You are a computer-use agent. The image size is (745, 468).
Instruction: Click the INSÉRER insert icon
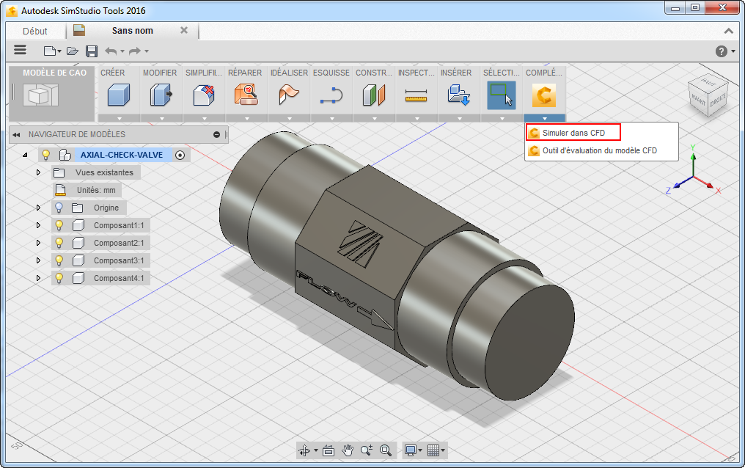[x=459, y=95]
